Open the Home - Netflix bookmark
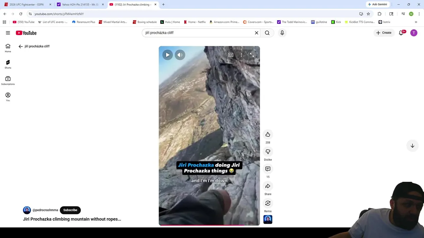 click(195, 22)
